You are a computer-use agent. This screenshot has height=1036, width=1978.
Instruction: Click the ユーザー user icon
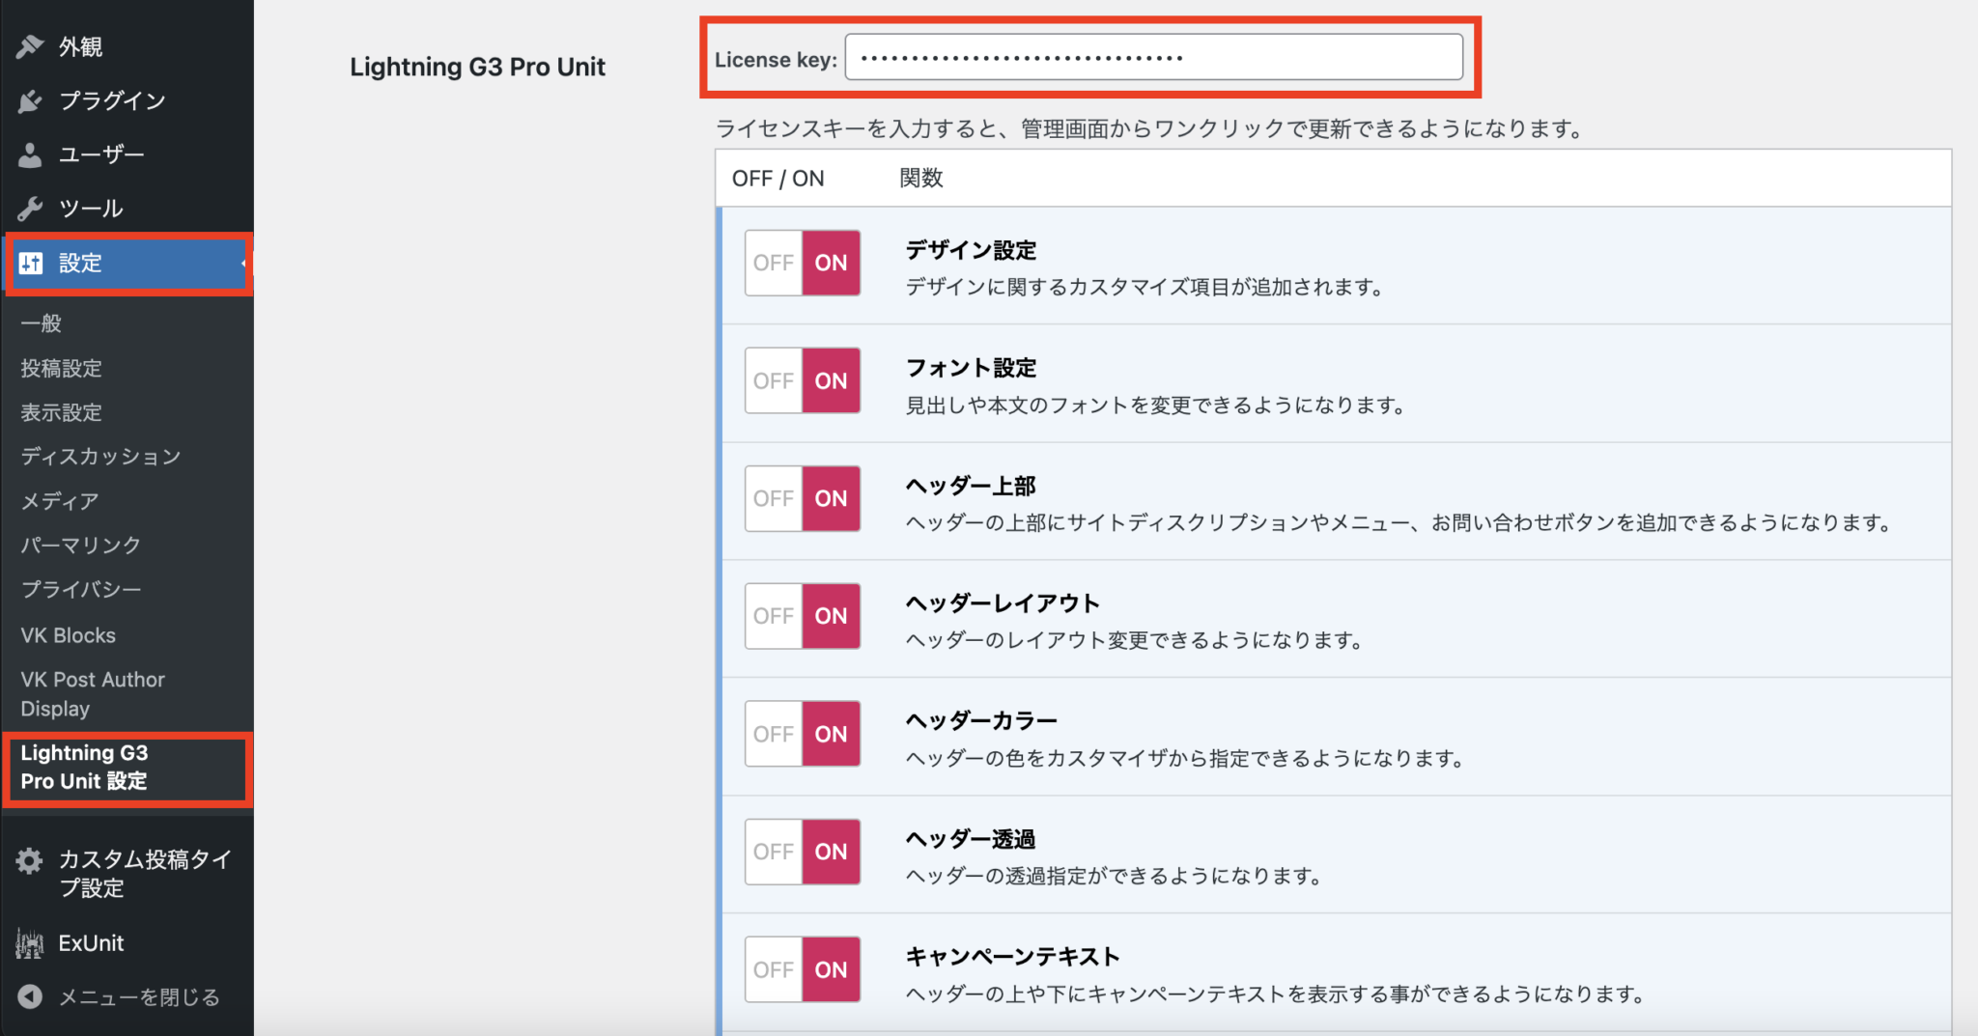(32, 154)
